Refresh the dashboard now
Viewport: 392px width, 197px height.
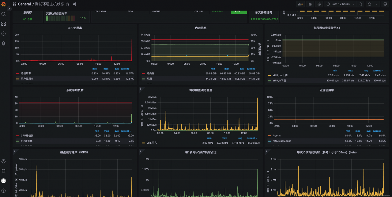[369, 4]
